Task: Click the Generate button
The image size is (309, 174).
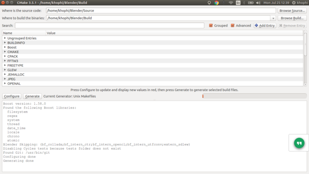Action: [32, 96]
